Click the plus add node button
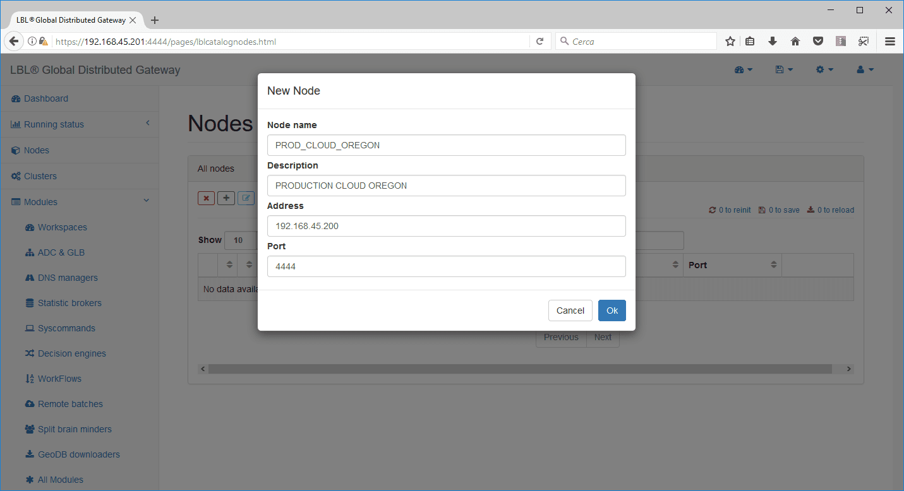 (226, 198)
